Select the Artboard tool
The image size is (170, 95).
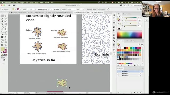[x=6, y=45]
